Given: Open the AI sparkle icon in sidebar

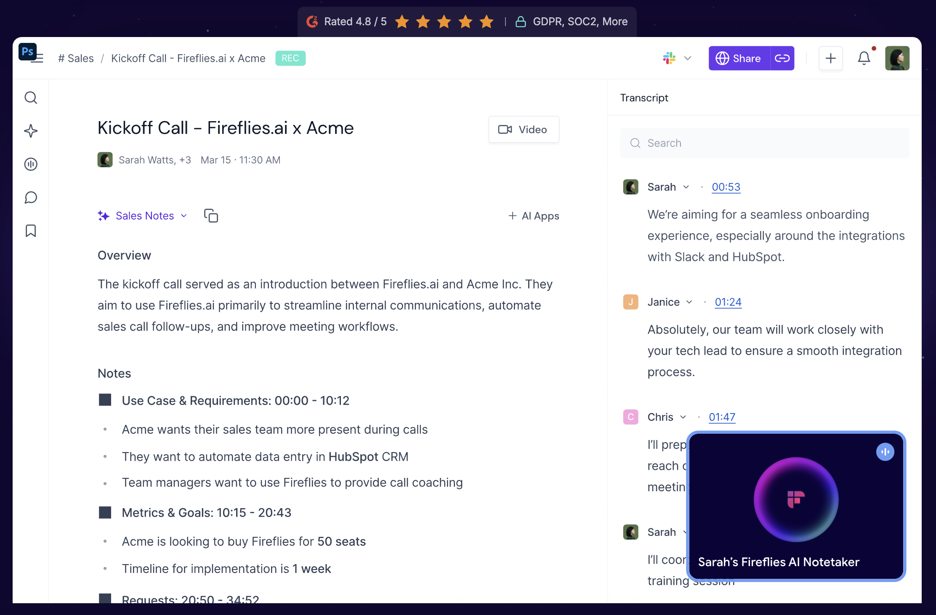Looking at the screenshot, I should (x=31, y=131).
